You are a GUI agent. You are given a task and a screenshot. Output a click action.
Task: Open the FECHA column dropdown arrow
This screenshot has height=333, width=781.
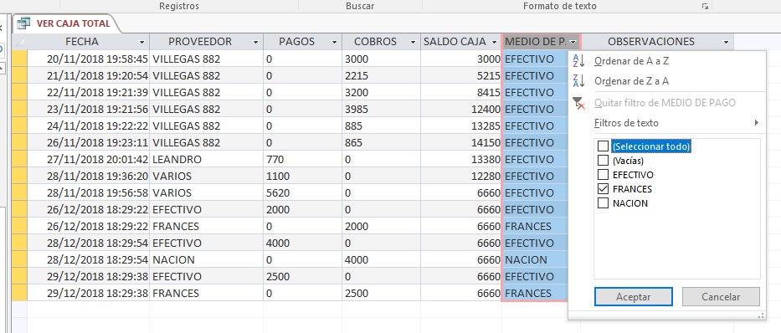(x=142, y=43)
